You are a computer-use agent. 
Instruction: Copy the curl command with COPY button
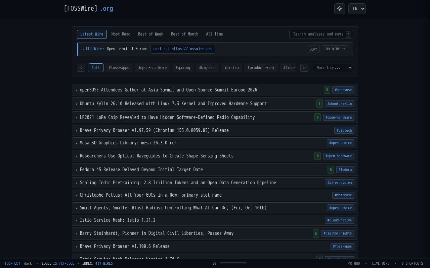[313, 49]
